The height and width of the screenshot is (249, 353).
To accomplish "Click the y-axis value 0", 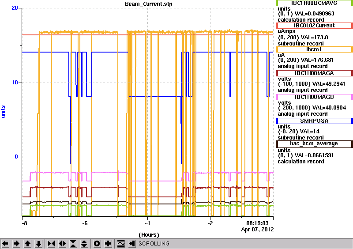I will (16, 157).
